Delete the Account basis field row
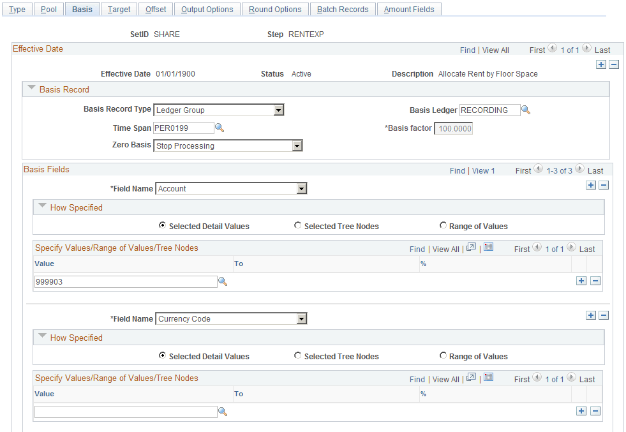626x432 pixels. point(604,185)
